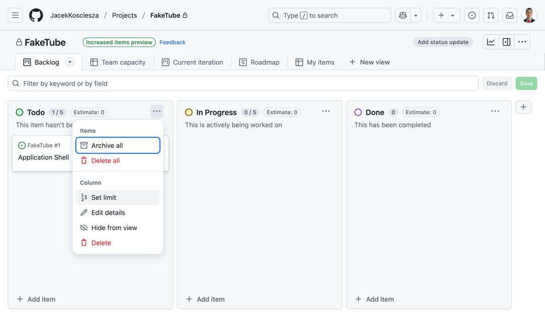The image size is (545, 313).
Task: Open user profile avatar menu
Action: [529, 15]
